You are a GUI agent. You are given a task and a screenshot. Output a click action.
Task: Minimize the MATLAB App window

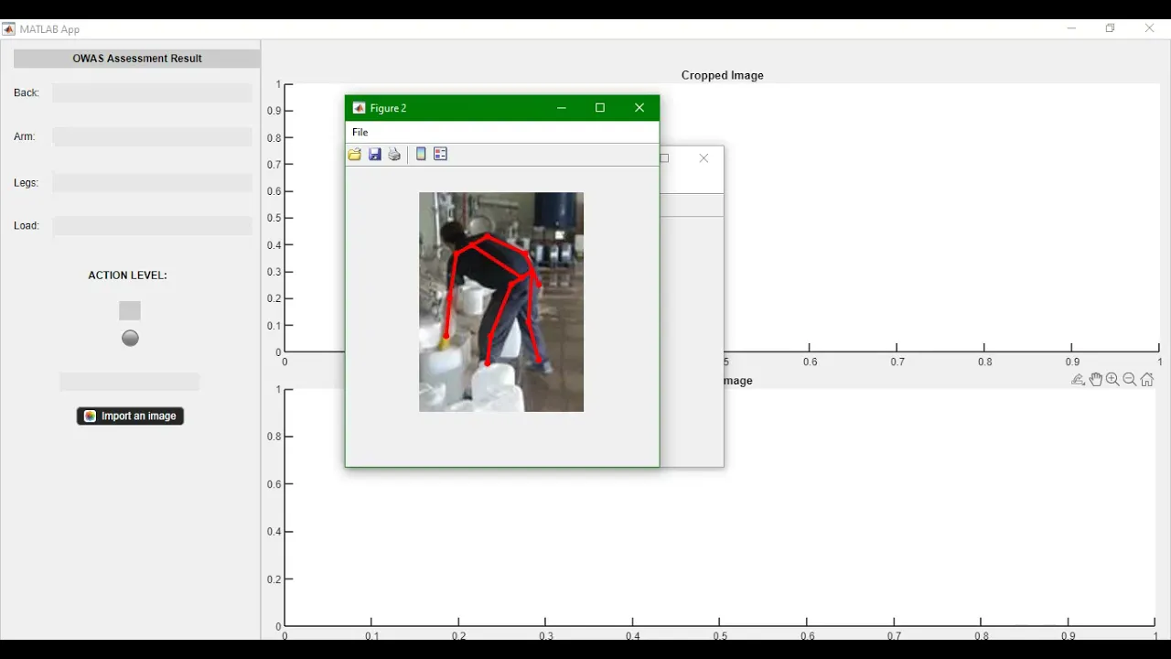(1071, 28)
